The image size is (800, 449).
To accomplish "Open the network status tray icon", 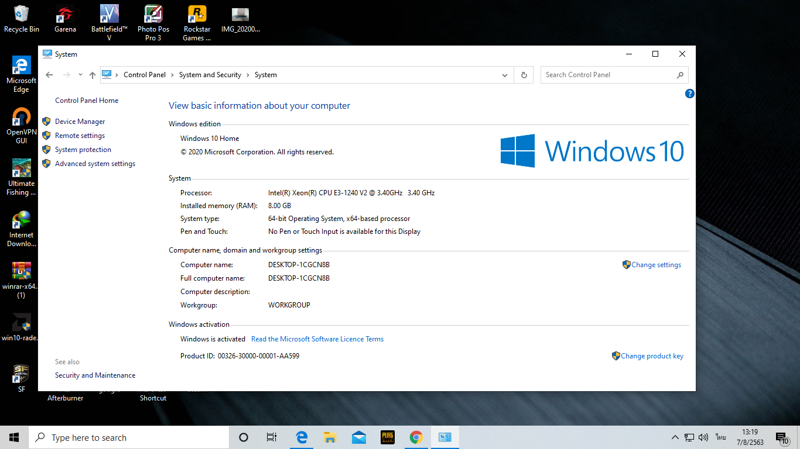I will pyautogui.click(x=689, y=437).
